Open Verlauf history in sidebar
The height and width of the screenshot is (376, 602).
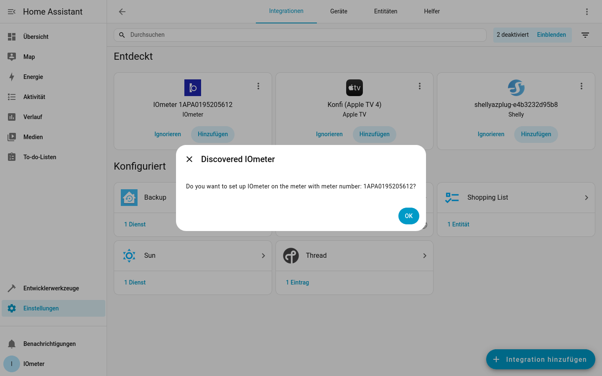[54, 117]
